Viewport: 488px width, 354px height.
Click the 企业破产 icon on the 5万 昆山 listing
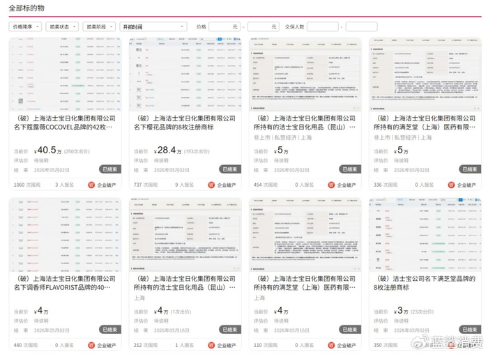click(x=331, y=185)
